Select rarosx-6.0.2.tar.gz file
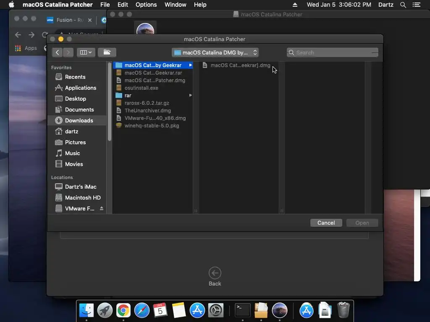The height and width of the screenshot is (322, 430). pyautogui.click(x=153, y=103)
